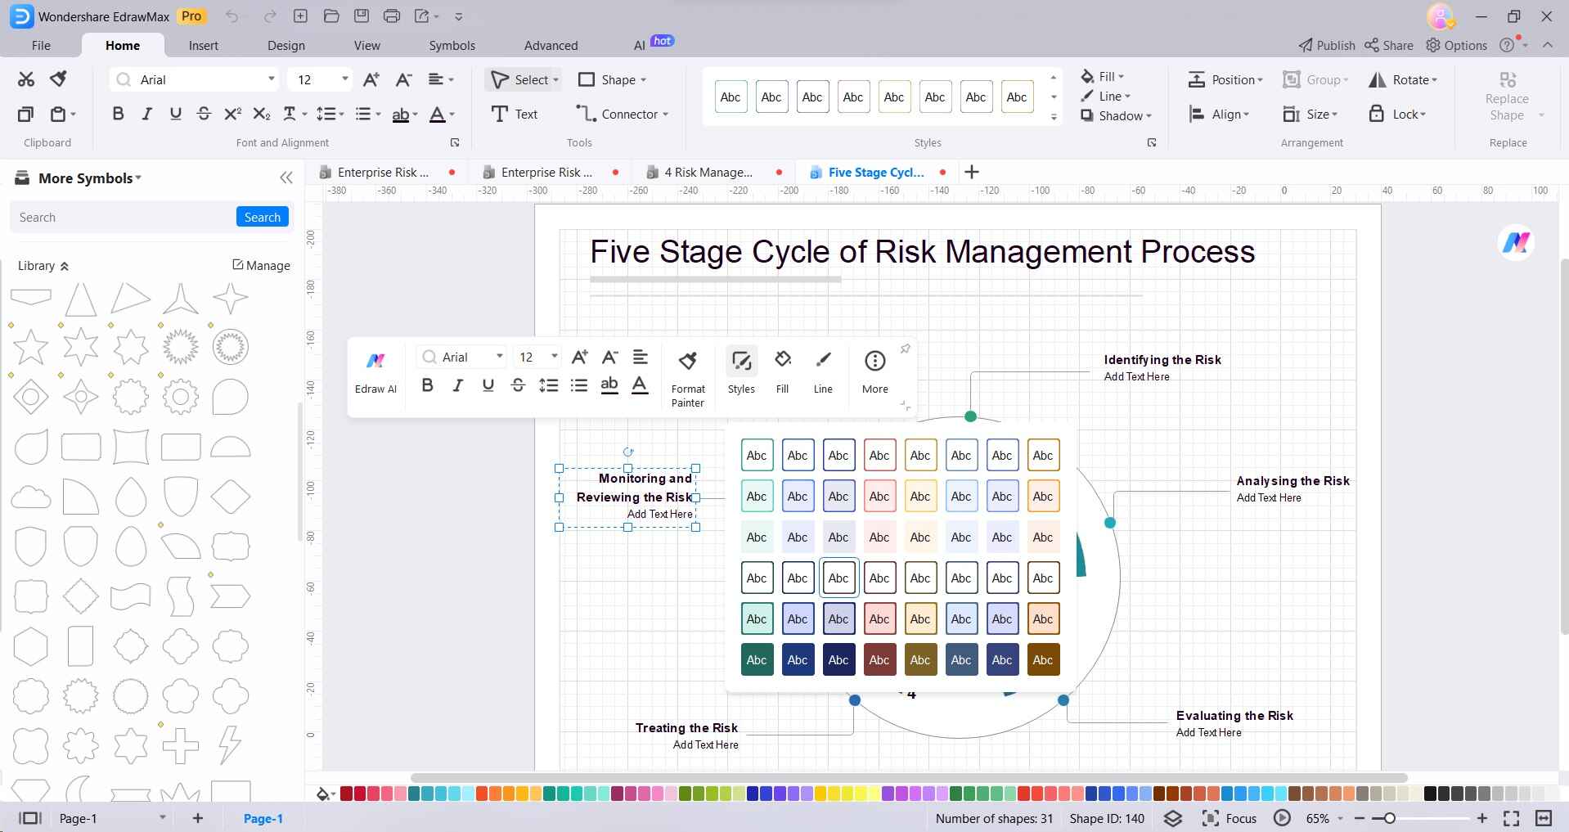Click the Cut scissors icon in Clipboard
The image size is (1569, 832).
click(26, 79)
